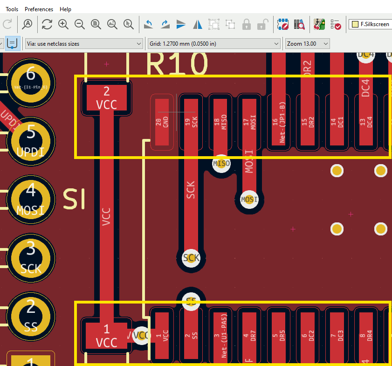Open the Zoom 13.00 dropdown
Viewport: 392px width, 366px height.
point(308,44)
